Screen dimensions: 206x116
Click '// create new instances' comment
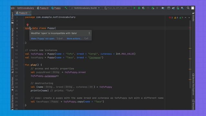[41, 50]
